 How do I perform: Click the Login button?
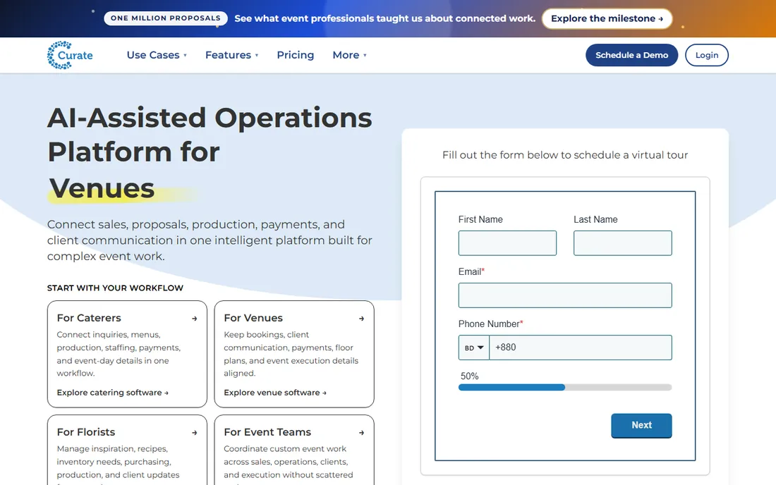click(x=707, y=55)
